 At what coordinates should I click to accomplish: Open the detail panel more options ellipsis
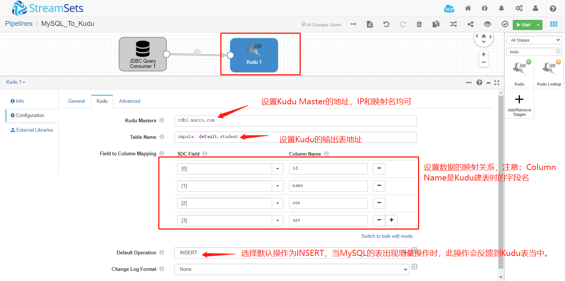click(469, 83)
